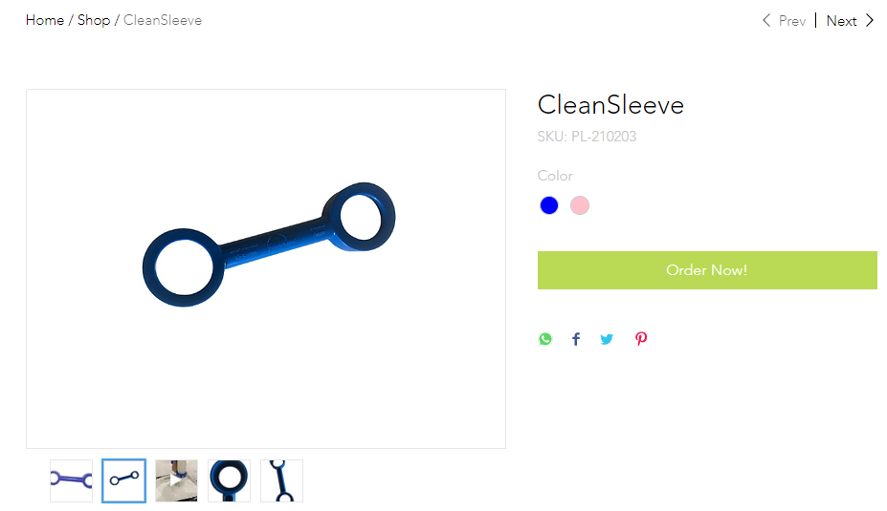
Task: Select the blue color option
Action: pyautogui.click(x=548, y=205)
